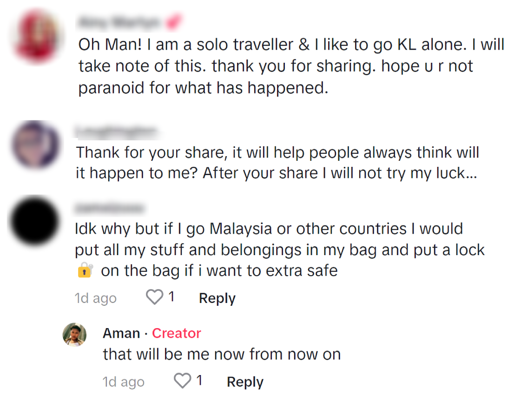Click the lock emoji in the comment
Viewport: 514px width, 395px height.
click(85, 270)
